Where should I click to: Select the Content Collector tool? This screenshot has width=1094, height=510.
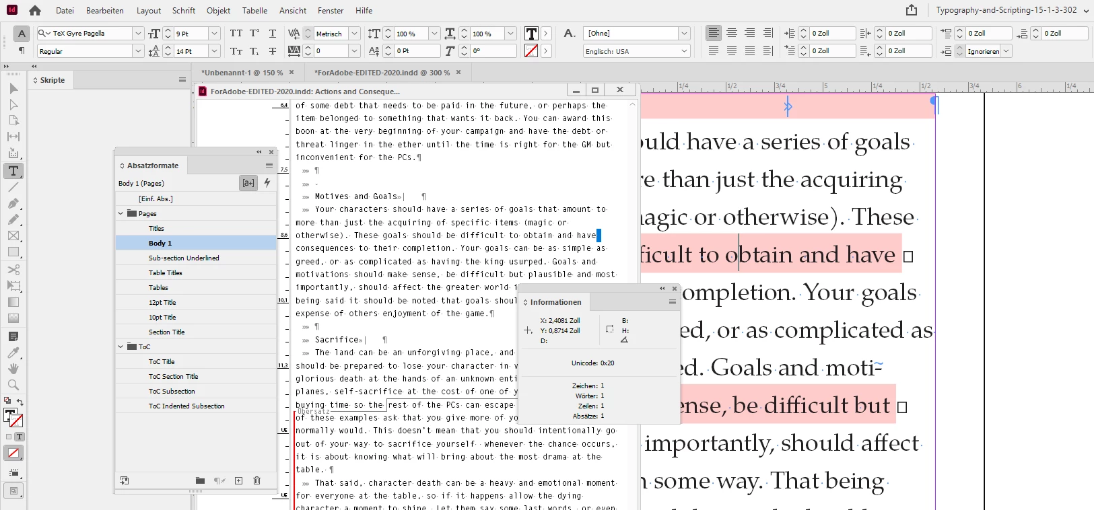pyautogui.click(x=13, y=153)
